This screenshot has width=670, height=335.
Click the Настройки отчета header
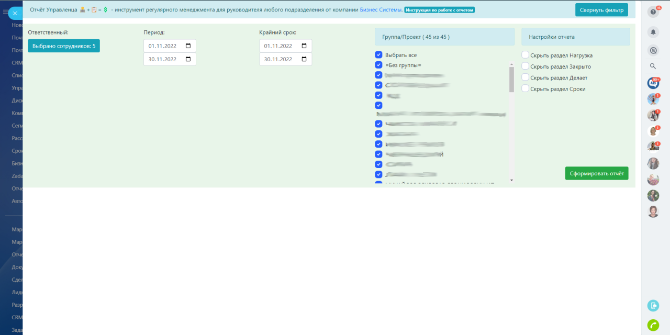point(576,37)
